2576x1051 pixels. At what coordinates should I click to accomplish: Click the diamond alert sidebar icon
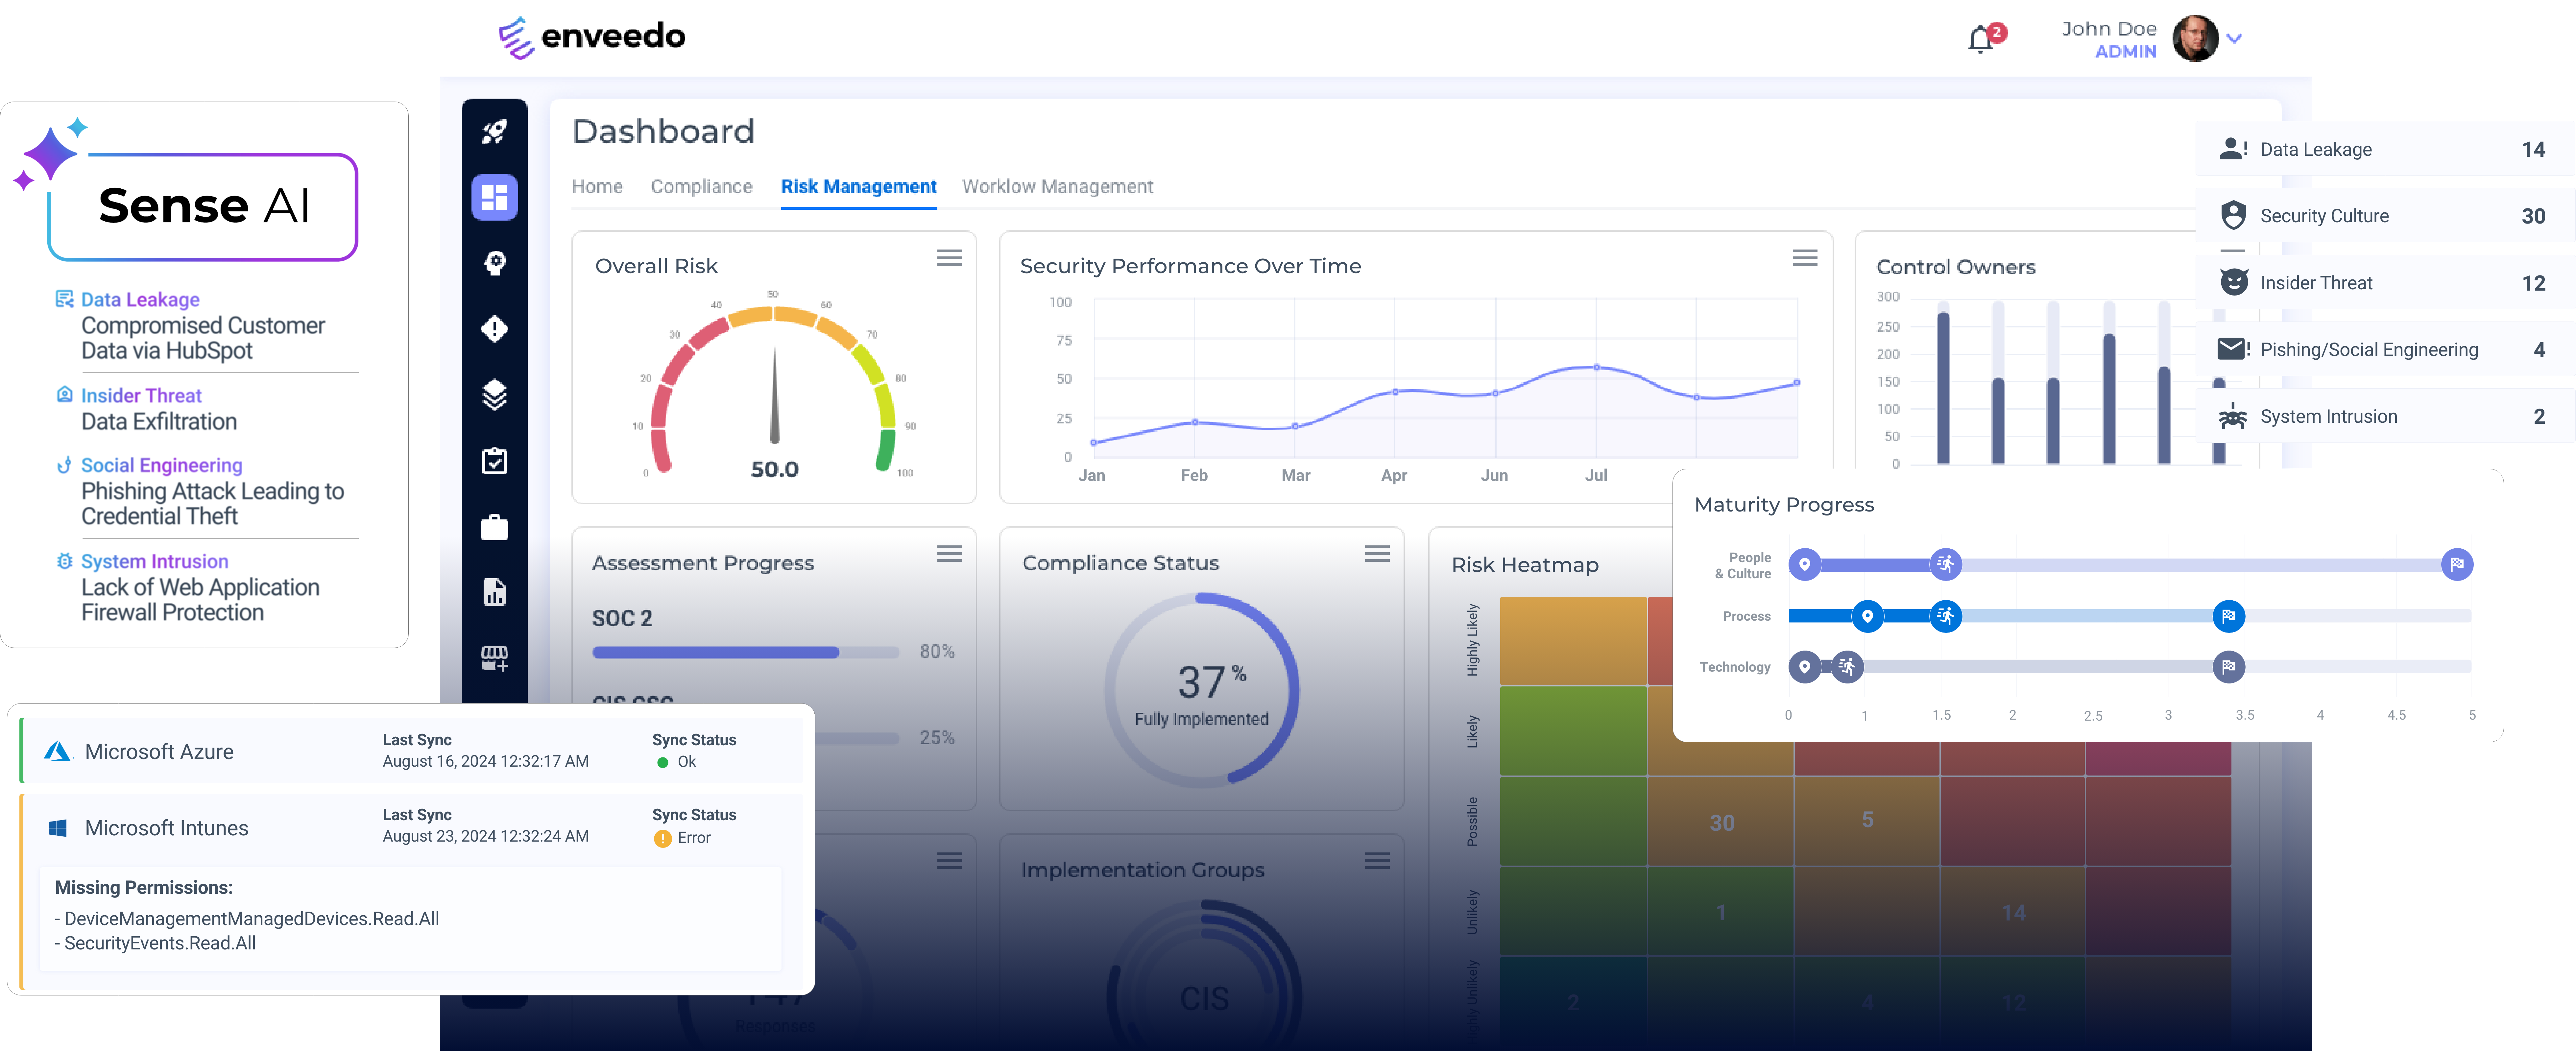(494, 329)
